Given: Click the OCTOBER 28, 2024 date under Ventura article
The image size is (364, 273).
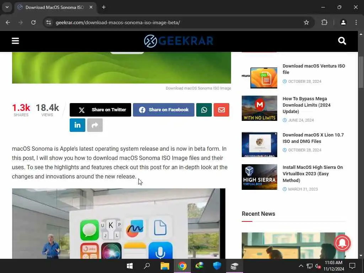Looking at the screenshot, I should [302, 81].
